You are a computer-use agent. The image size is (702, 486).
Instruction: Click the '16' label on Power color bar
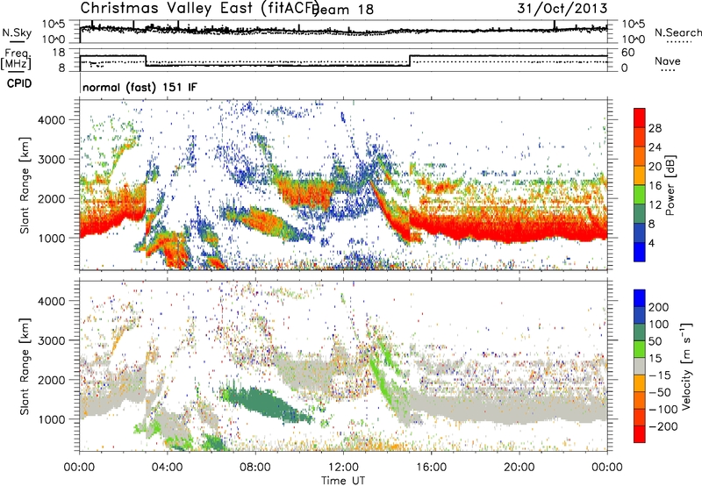[655, 186]
